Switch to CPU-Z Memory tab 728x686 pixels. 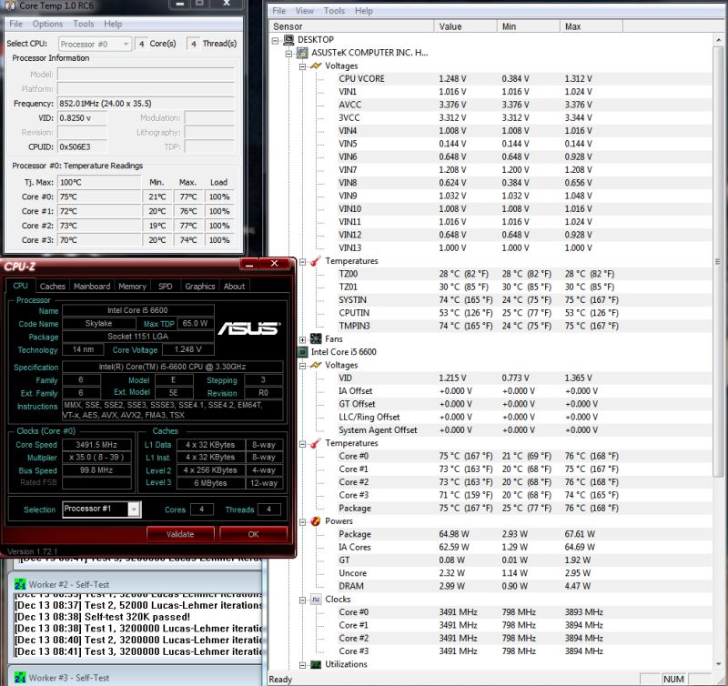click(x=132, y=287)
